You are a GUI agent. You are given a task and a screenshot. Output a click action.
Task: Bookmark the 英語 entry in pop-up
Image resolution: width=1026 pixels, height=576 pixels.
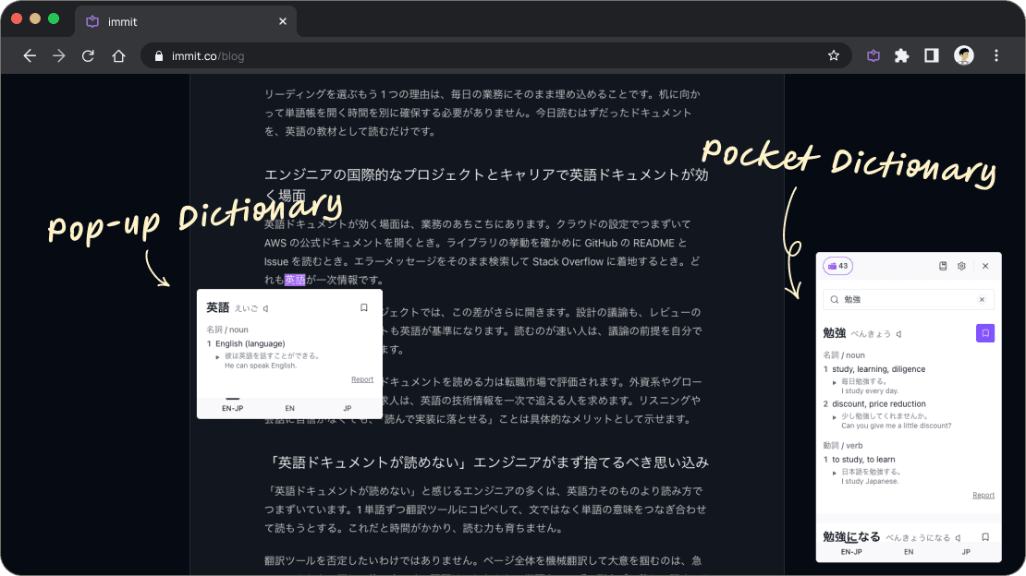[x=364, y=308]
